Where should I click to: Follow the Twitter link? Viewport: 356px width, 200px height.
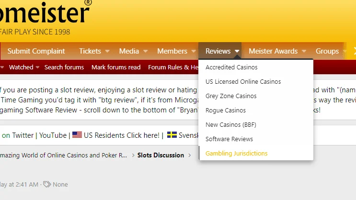(23, 135)
